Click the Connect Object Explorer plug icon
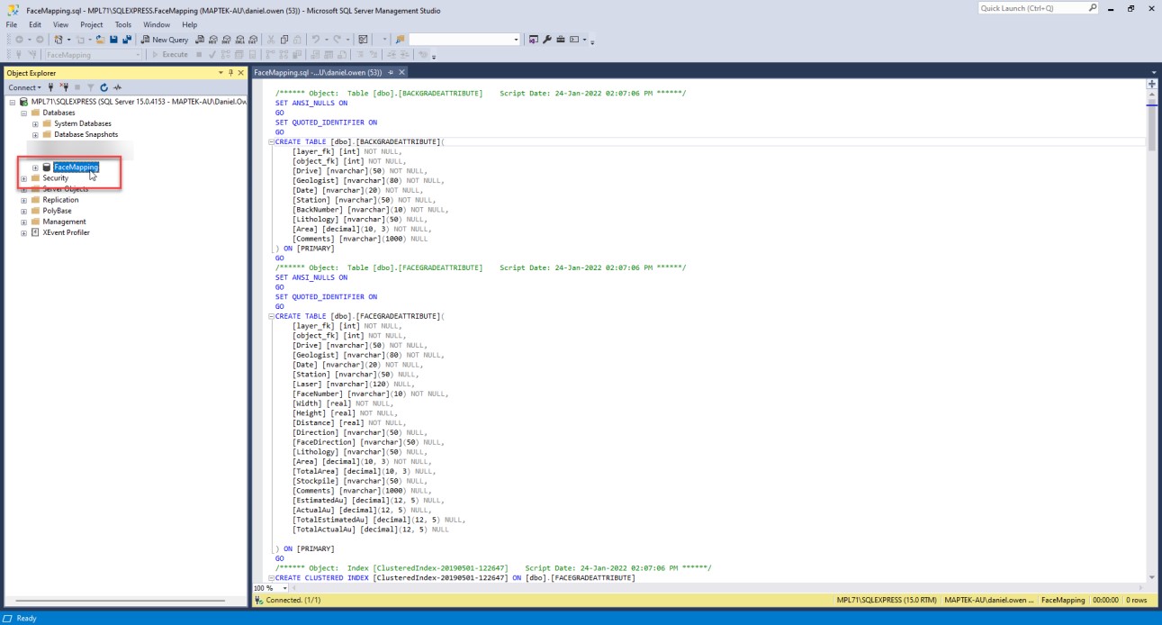Viewport: 1162px width, 625px height. click(50, 87)
